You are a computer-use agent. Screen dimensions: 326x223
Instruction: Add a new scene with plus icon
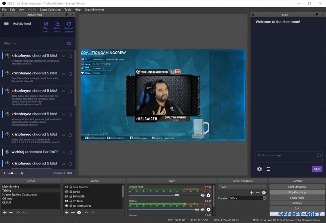pyautogui.click(x=5, y=212)
